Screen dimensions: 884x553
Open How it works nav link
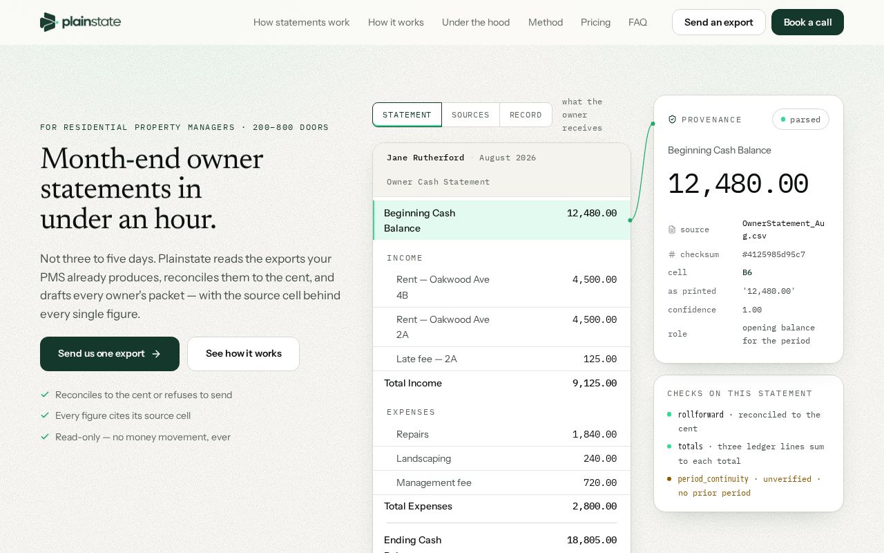pos(396,22)
